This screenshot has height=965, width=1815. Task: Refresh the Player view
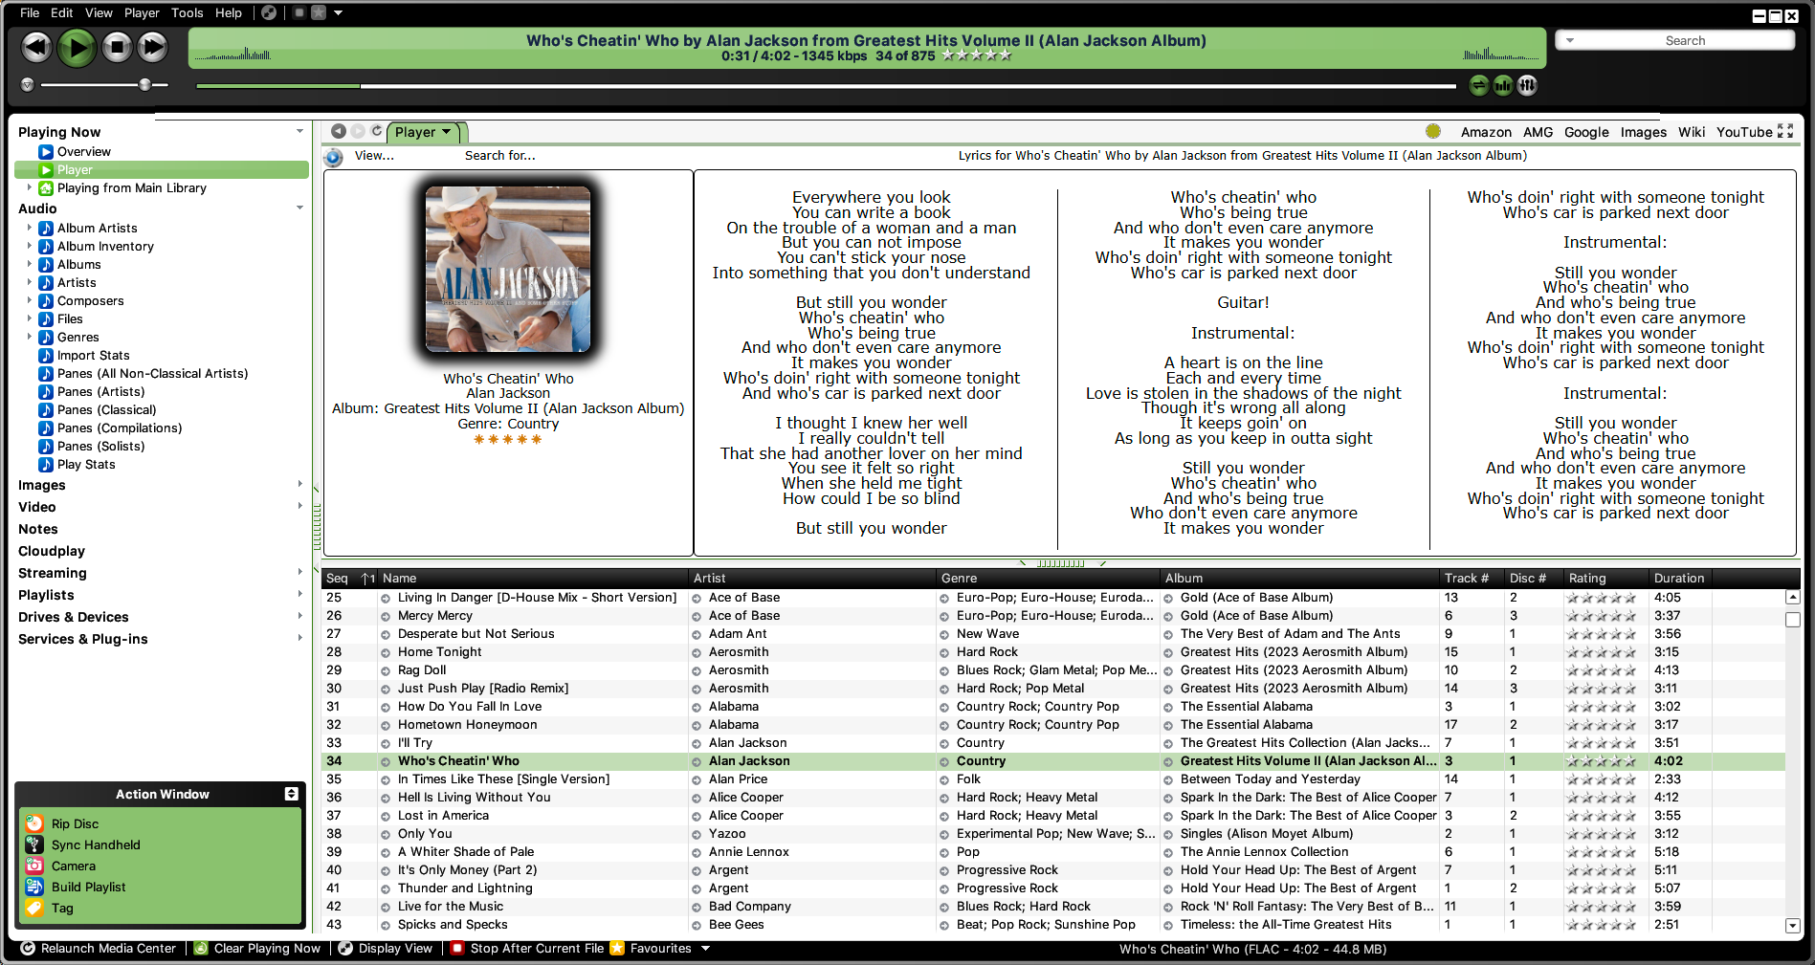377,131
